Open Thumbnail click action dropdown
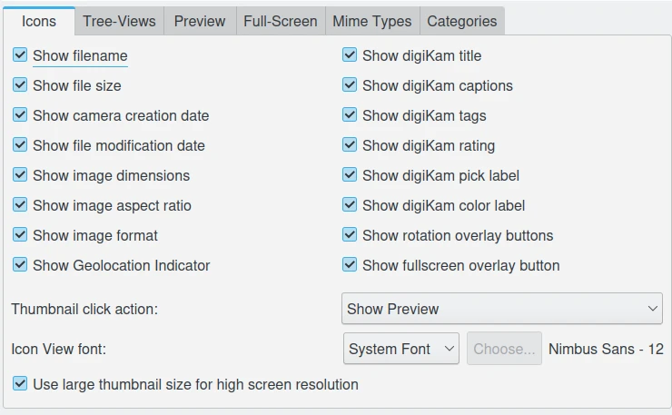The height and width of the screenshot is (415, 672). coord(501,309)
